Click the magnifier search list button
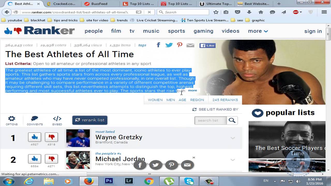331x186 pixels. pos(232,120)
